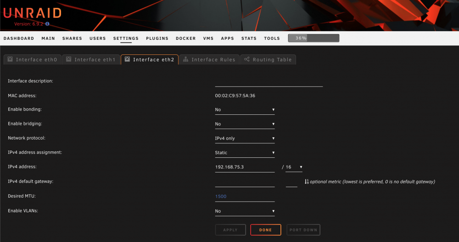
Task: Click the Version: 6.9.2 text
Action: pos(28,24)
